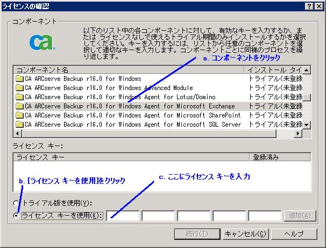The height and width of the screenshot is (248, 326).
Task: Click the コンポーネント名 column header
Action: (x=129, y=70)
